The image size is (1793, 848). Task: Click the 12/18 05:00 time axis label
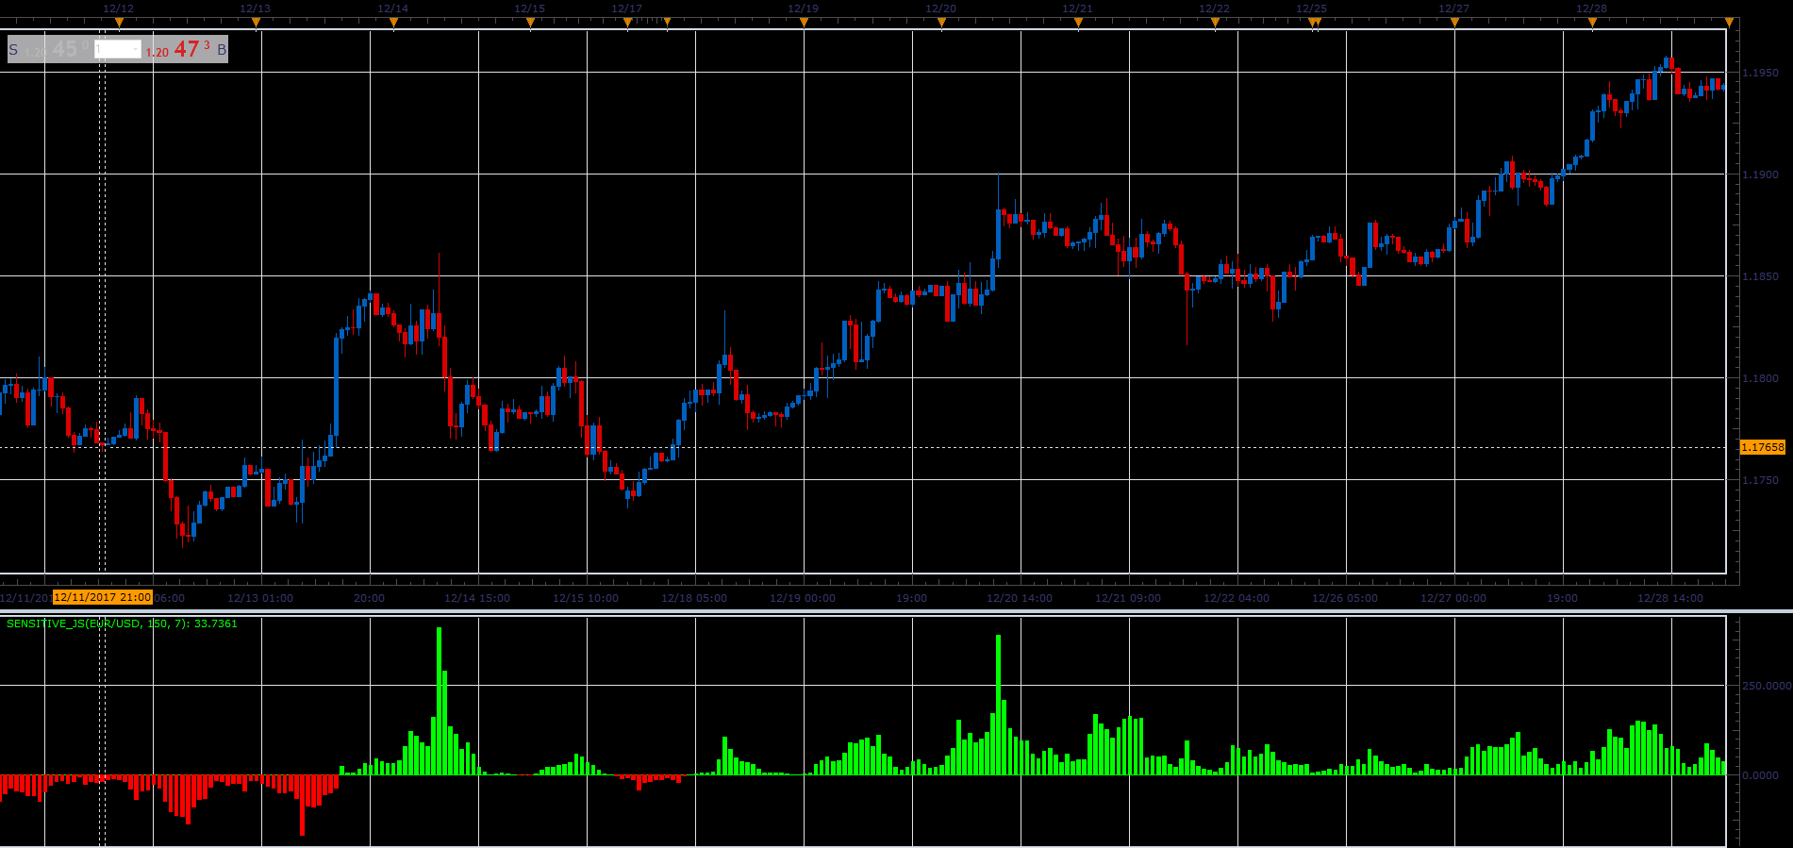[694, 598]
